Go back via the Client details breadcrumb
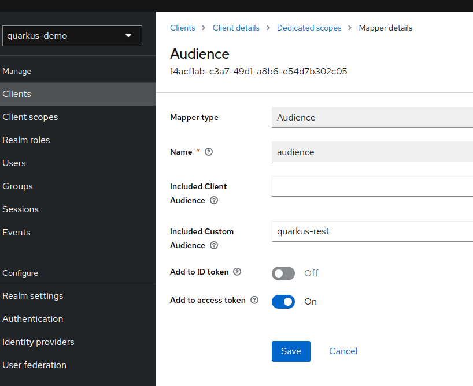 (x=236, y=28)
